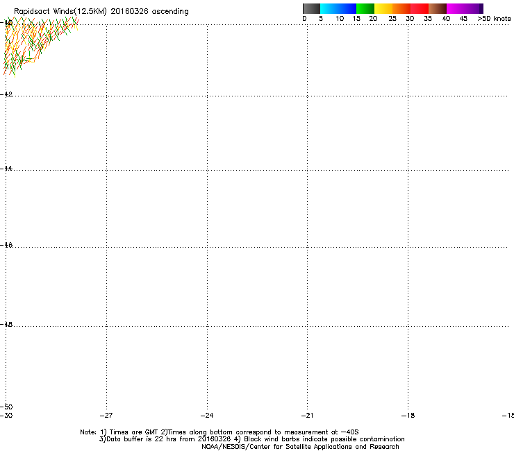The image size is (514, 451).
Task: Click the note "Data buffer is 22 hrs"
Action: click(x=138, y=439)
